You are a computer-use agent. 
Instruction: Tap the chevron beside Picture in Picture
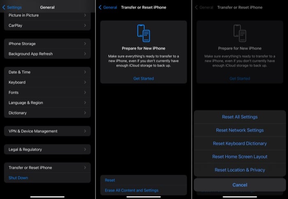[x=85, y=15]
